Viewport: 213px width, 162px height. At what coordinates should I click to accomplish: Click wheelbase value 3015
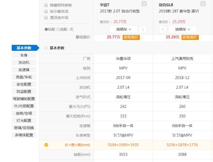coord(123,155)
